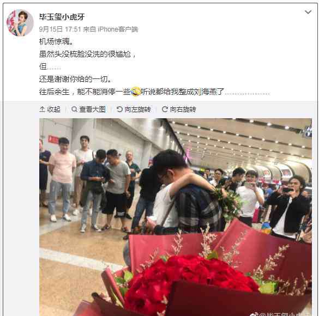The width and height of the screenshot is (319, 316).
Task: Click the rotate-right arrow icon
Action: (x=165, y=110)
